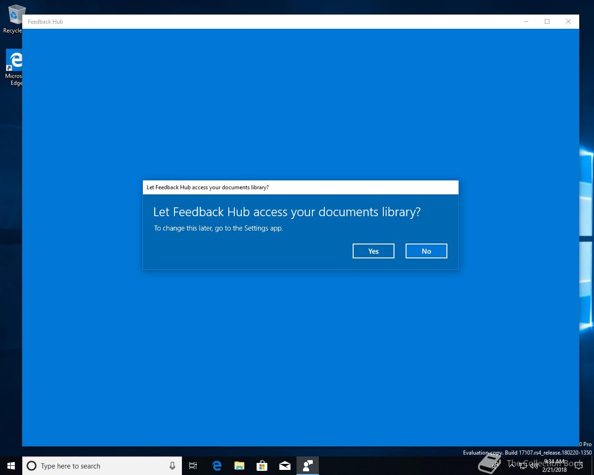This screenshot has width=594, height=475.
Task: Open File Explorer from the taskbar
Action: (x=239, y=466)
